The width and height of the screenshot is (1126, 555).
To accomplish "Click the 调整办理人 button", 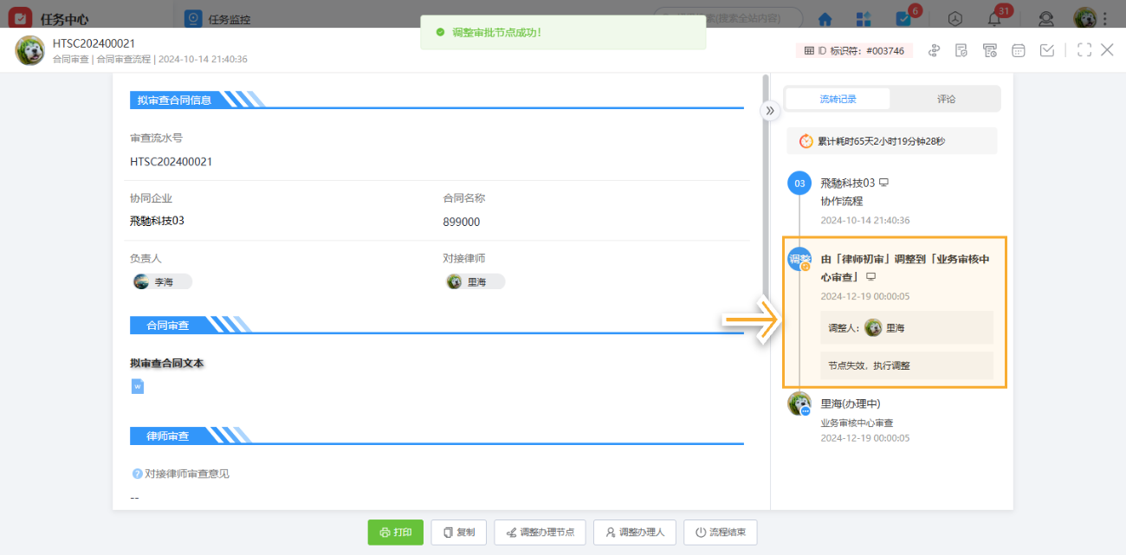I will click(x=635, y=532).
